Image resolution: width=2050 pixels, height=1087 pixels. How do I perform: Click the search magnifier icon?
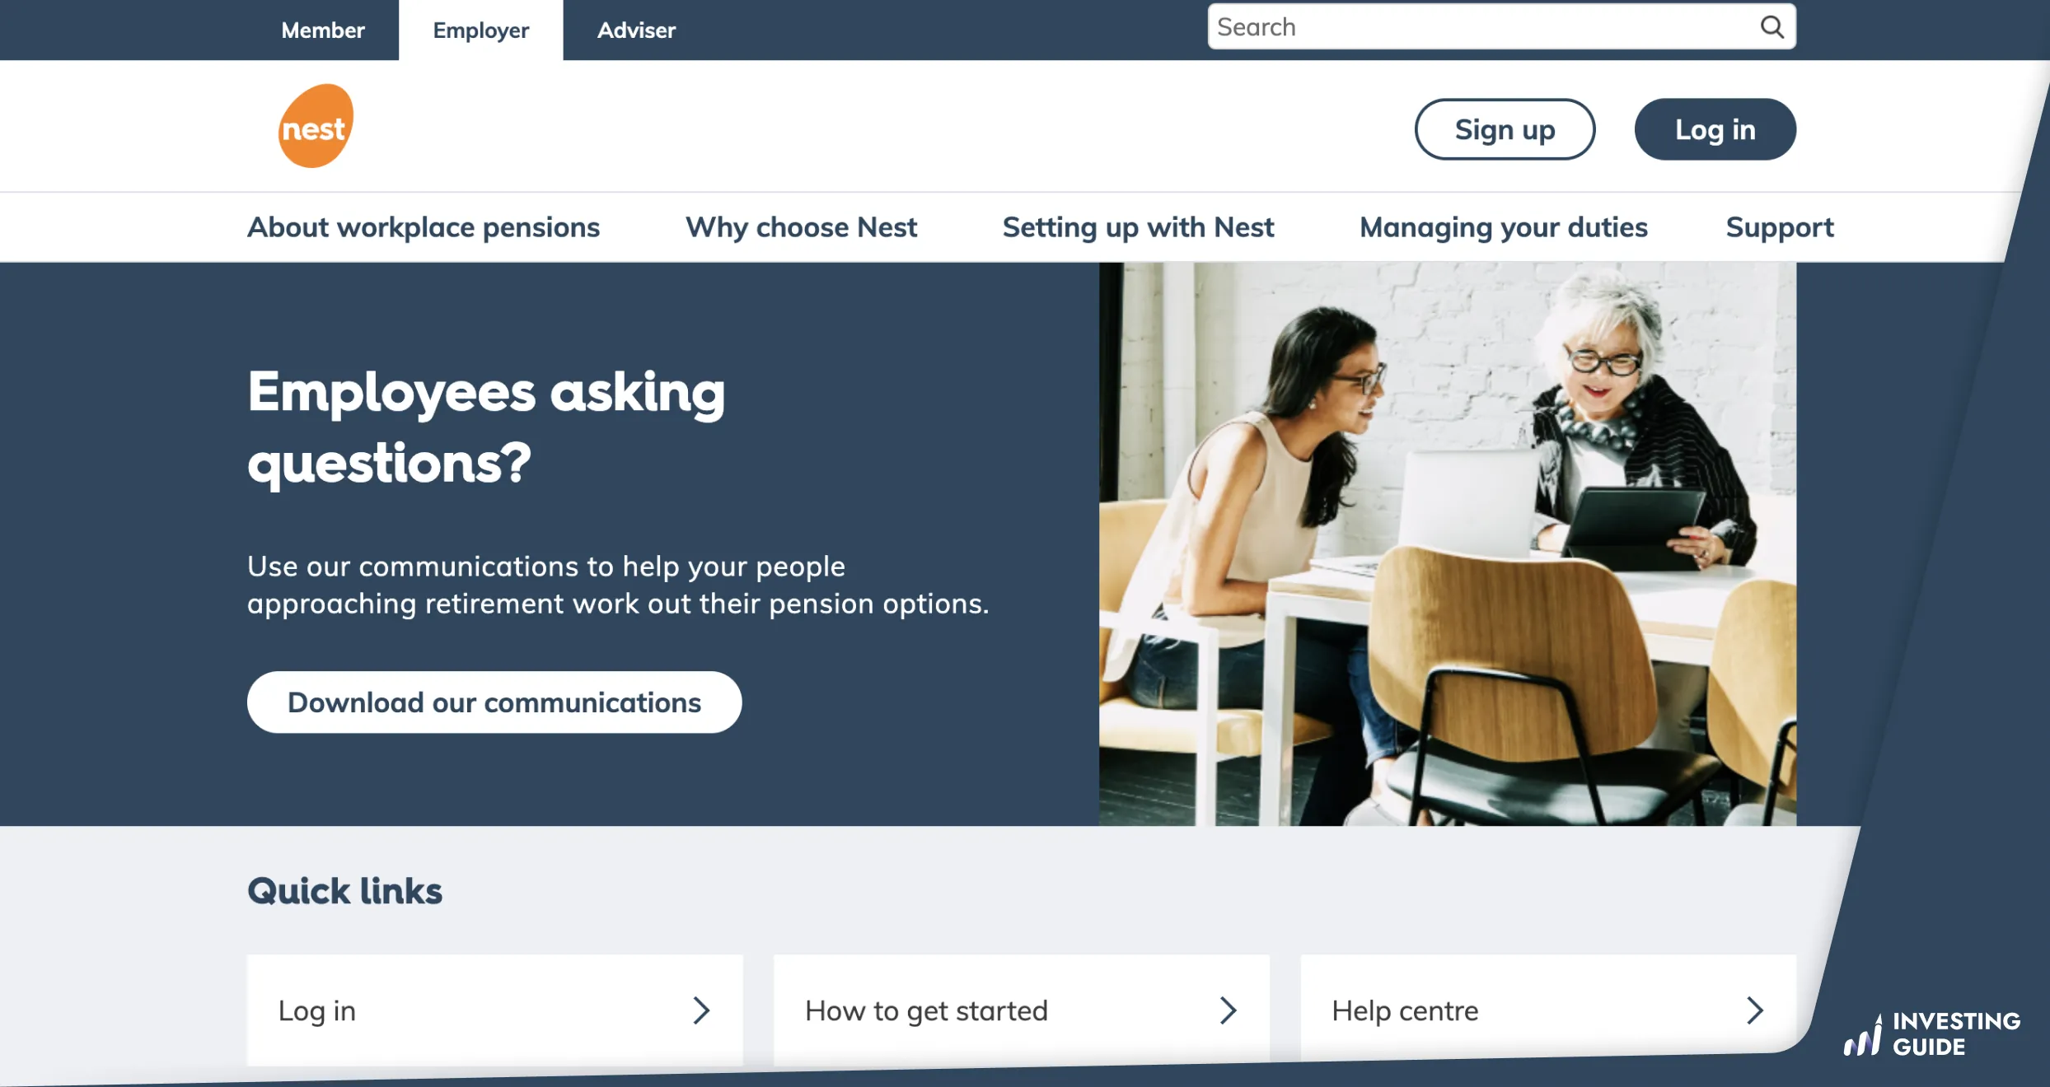[1772, 27]
